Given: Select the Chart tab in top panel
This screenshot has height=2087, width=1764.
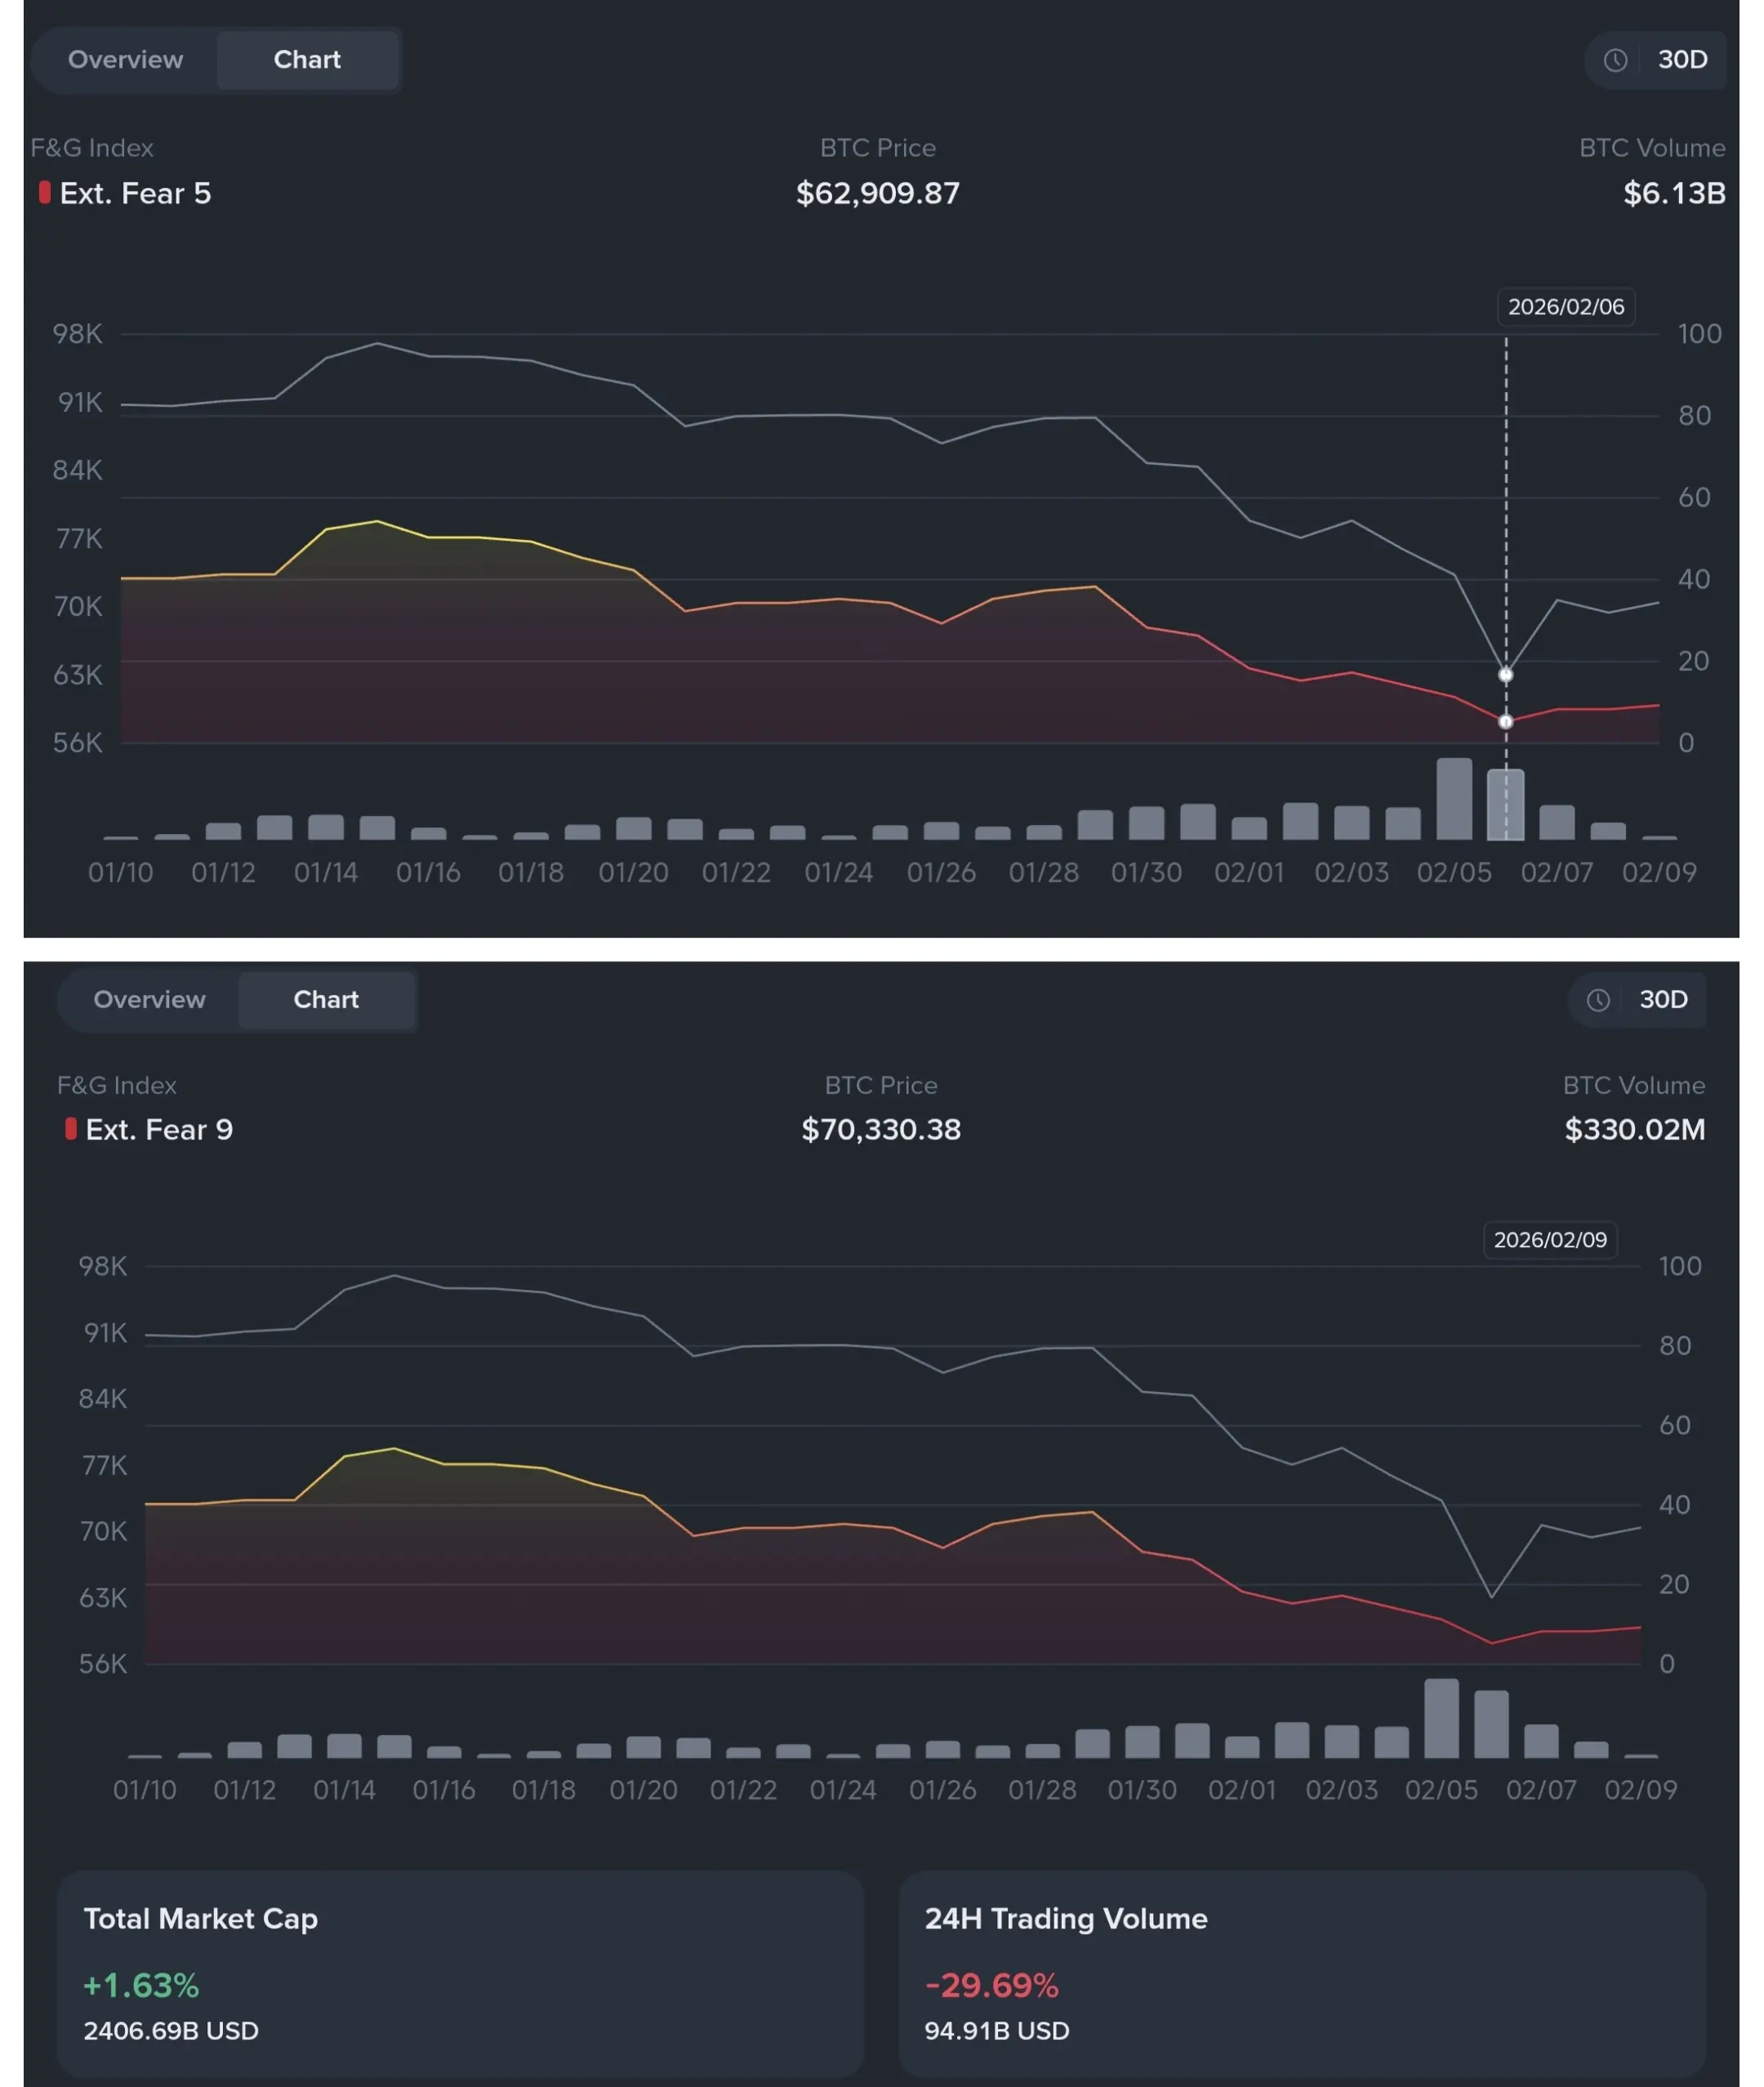Looking at the screenshot, I should click(x=307, y=60).
